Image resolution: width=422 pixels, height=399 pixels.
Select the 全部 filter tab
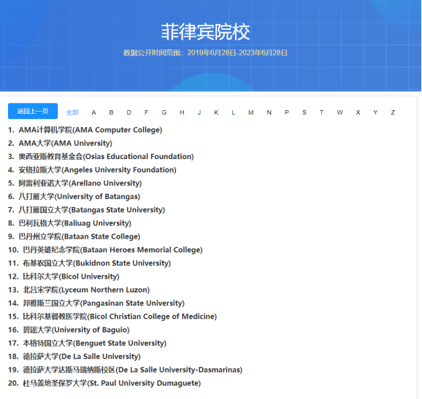pyautogui.click(x=72, y=112)
